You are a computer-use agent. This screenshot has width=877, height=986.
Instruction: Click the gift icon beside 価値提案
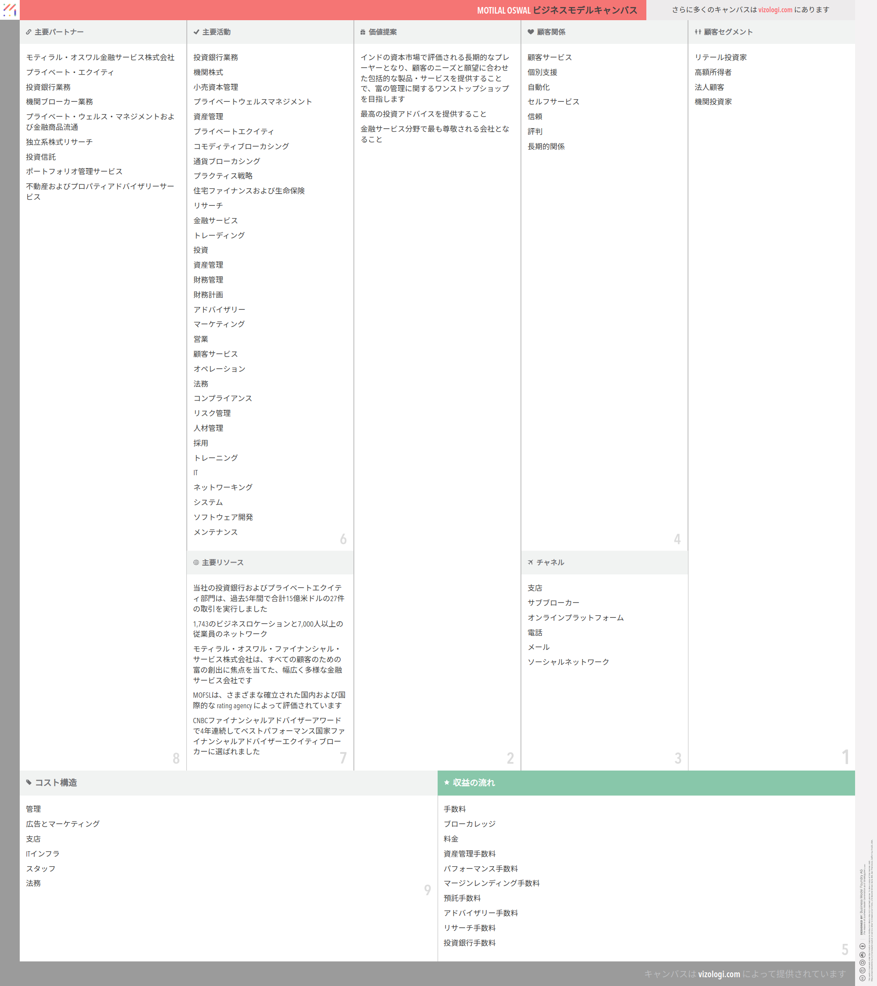[x=363, y=32]
